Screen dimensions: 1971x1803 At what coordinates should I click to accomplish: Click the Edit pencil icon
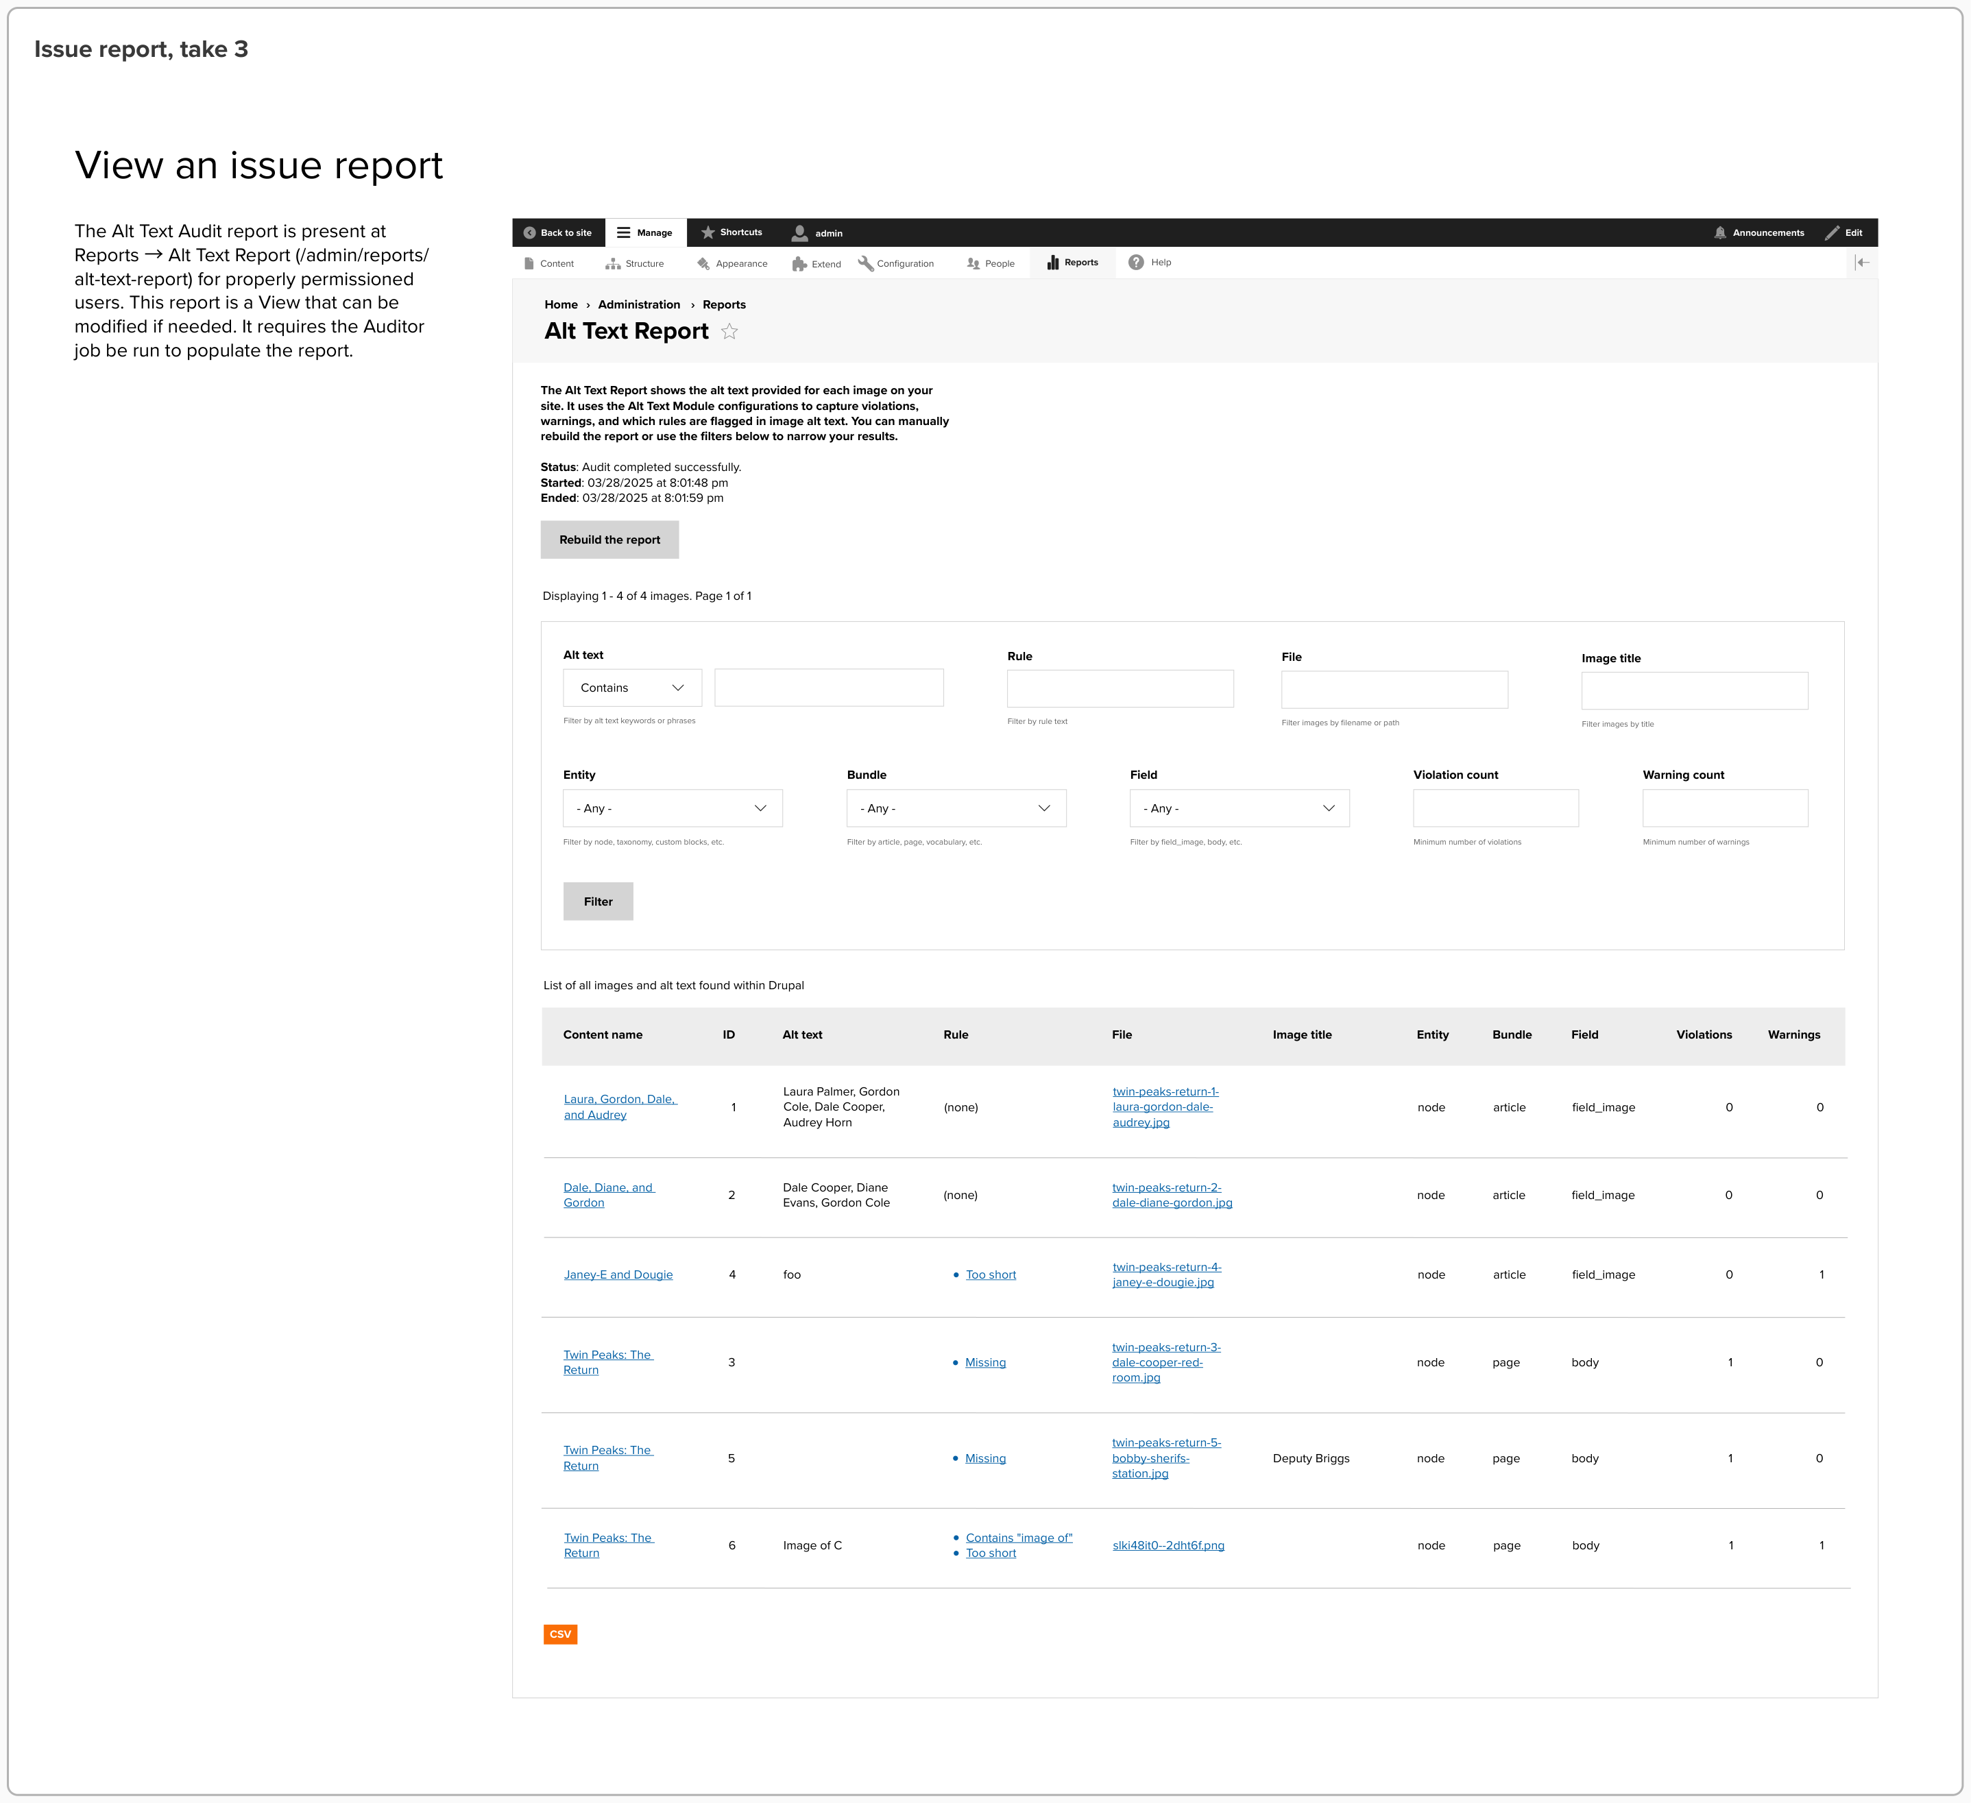1832,232
